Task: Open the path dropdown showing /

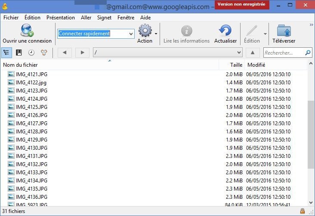Action: pyautogui.click(x=239, y=52)
